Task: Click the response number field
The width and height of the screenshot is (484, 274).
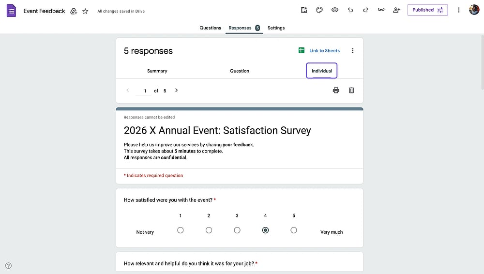Action: tap(144, 91)
